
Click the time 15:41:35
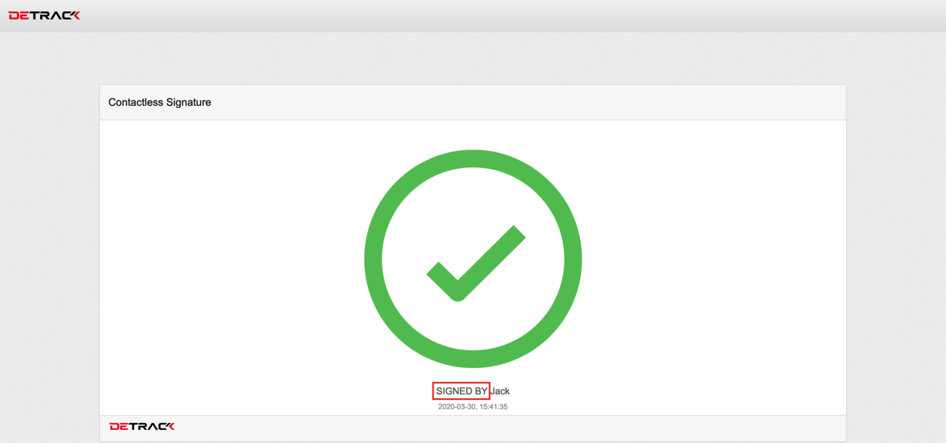click(x=494, y=407)
